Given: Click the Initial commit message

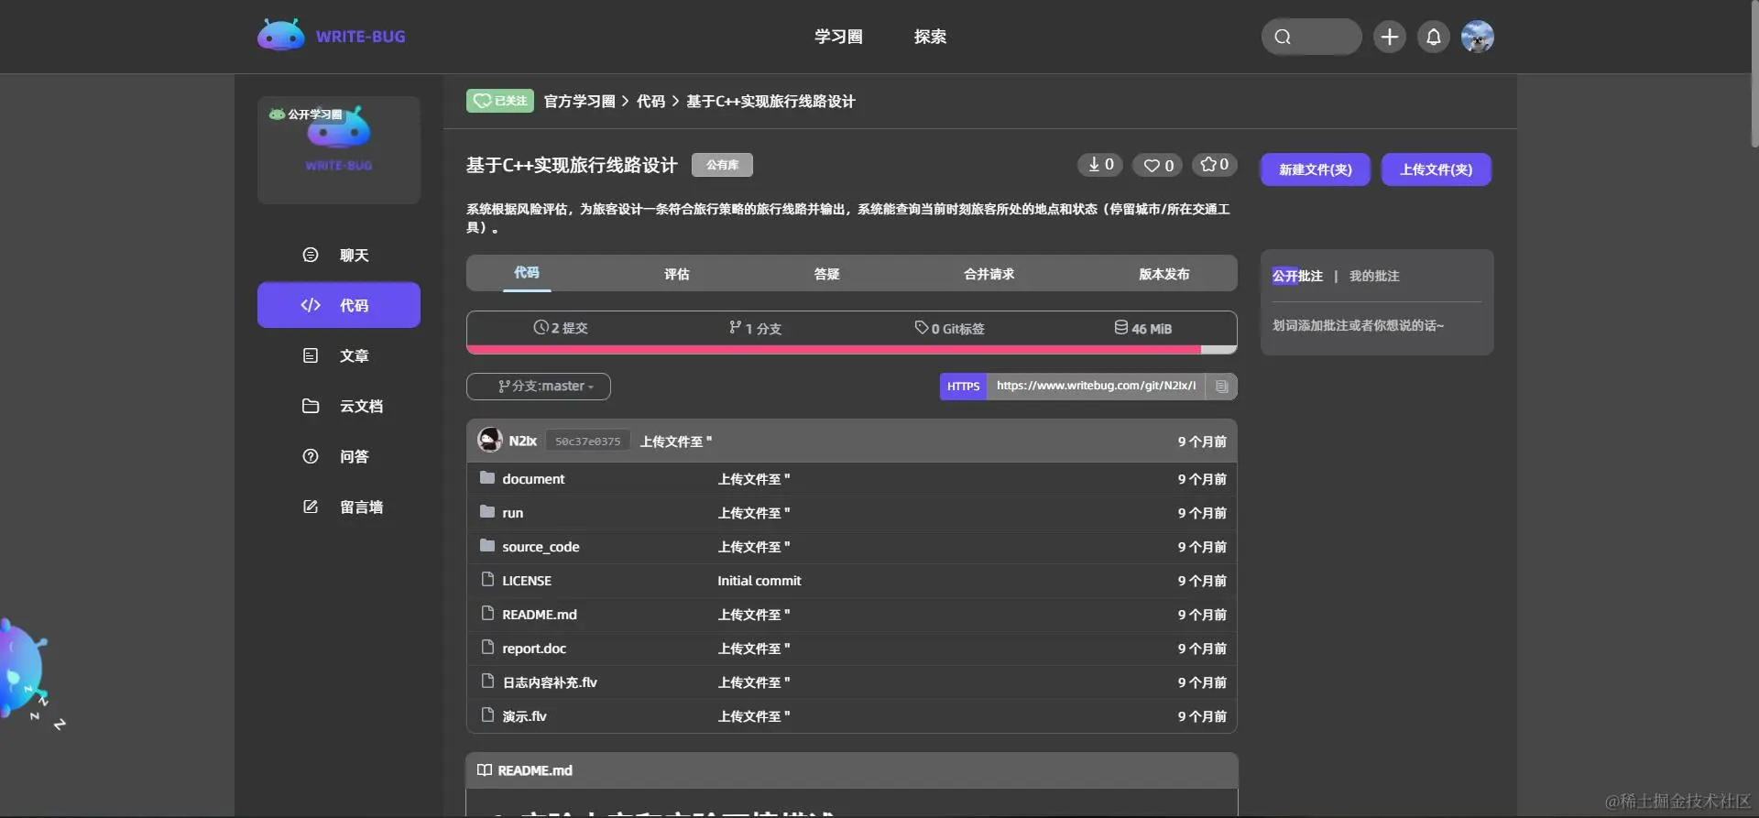Looking at the screenshot, I should 759,581.
